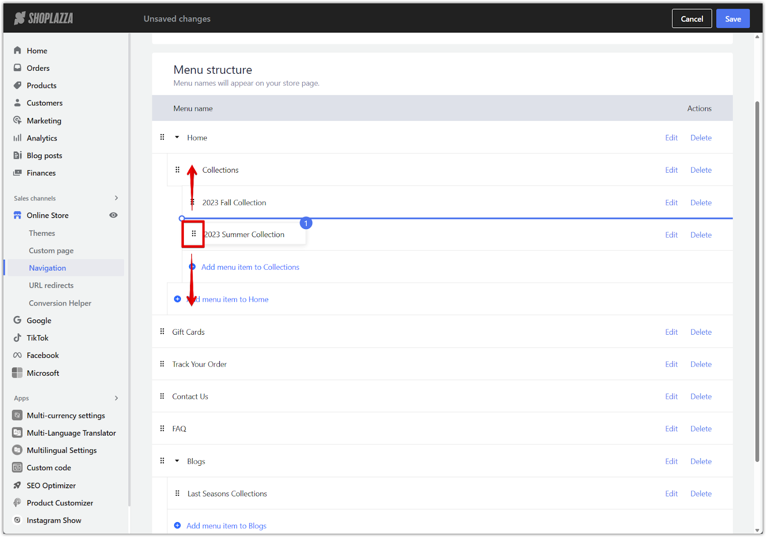Click the drag handle for Home menu item
The height and width of the screenshot is (537, 766).
162,137
